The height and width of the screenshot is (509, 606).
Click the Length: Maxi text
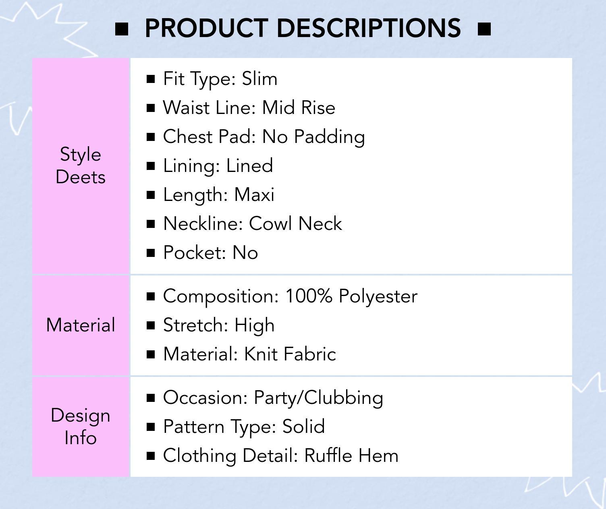(x=219, y=195)
